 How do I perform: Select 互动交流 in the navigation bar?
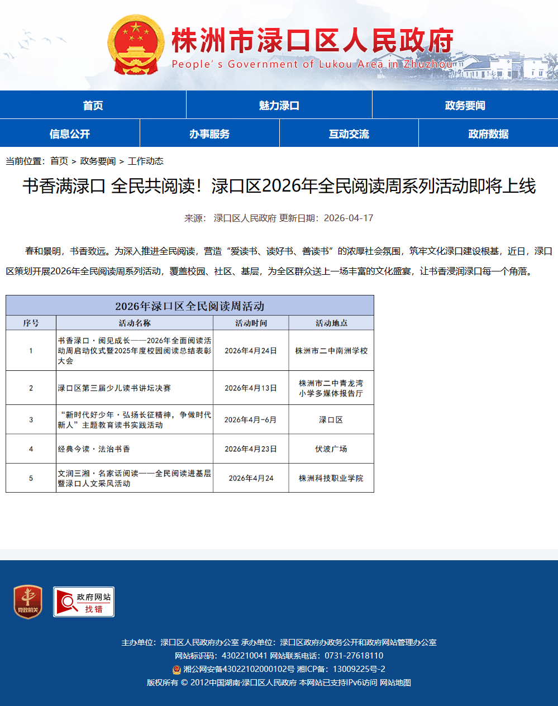click(349, 133)
